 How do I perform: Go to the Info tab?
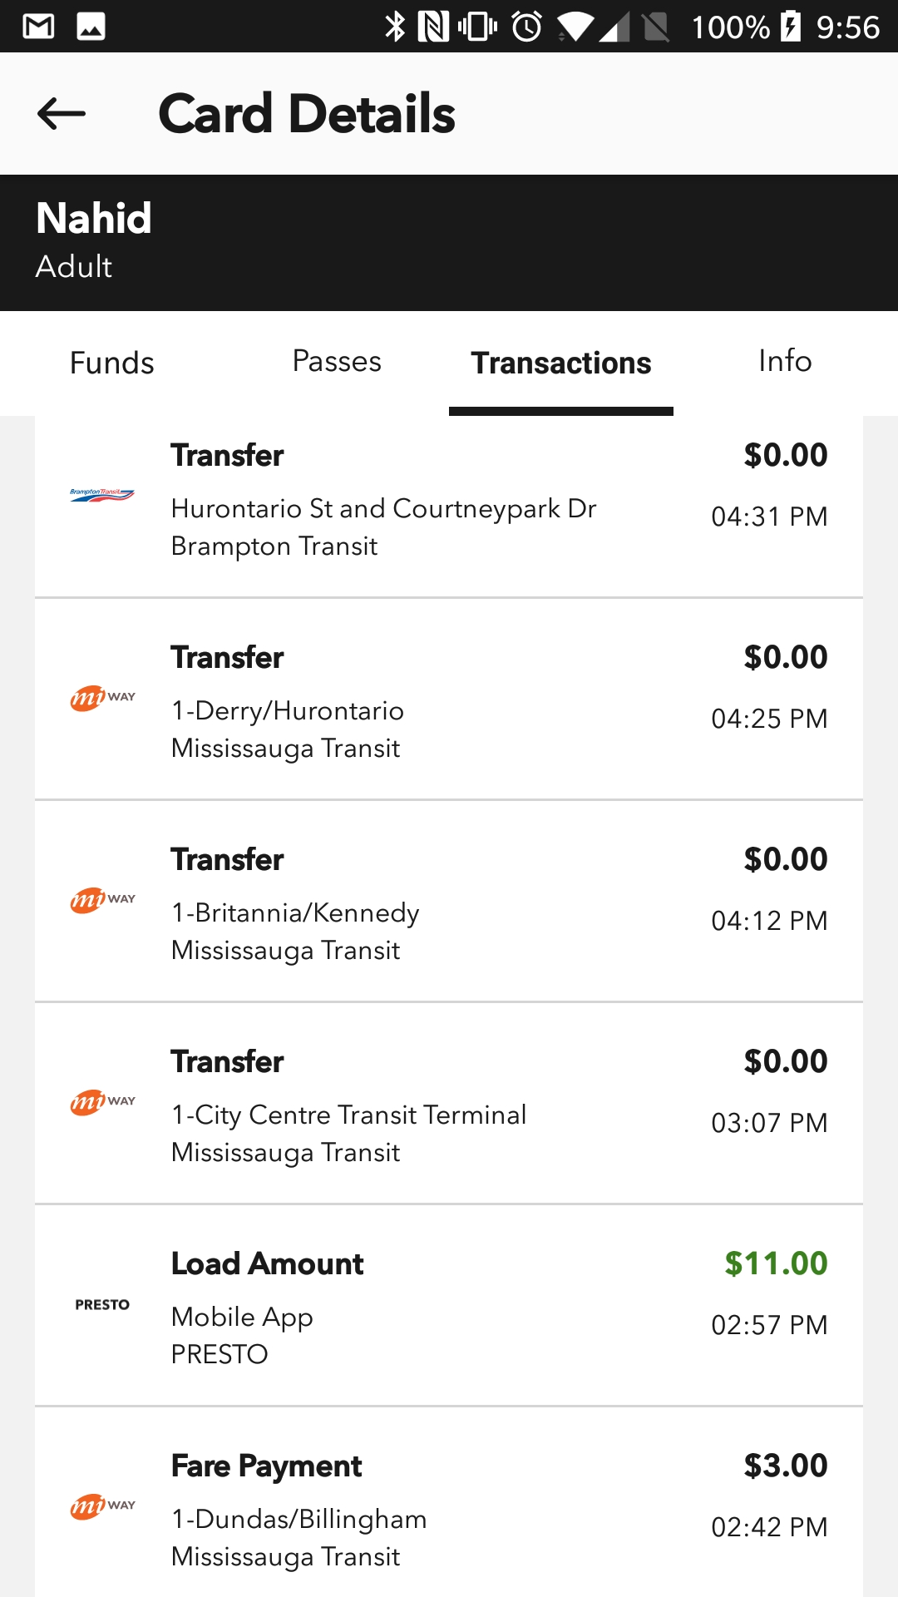click(785, 362)
